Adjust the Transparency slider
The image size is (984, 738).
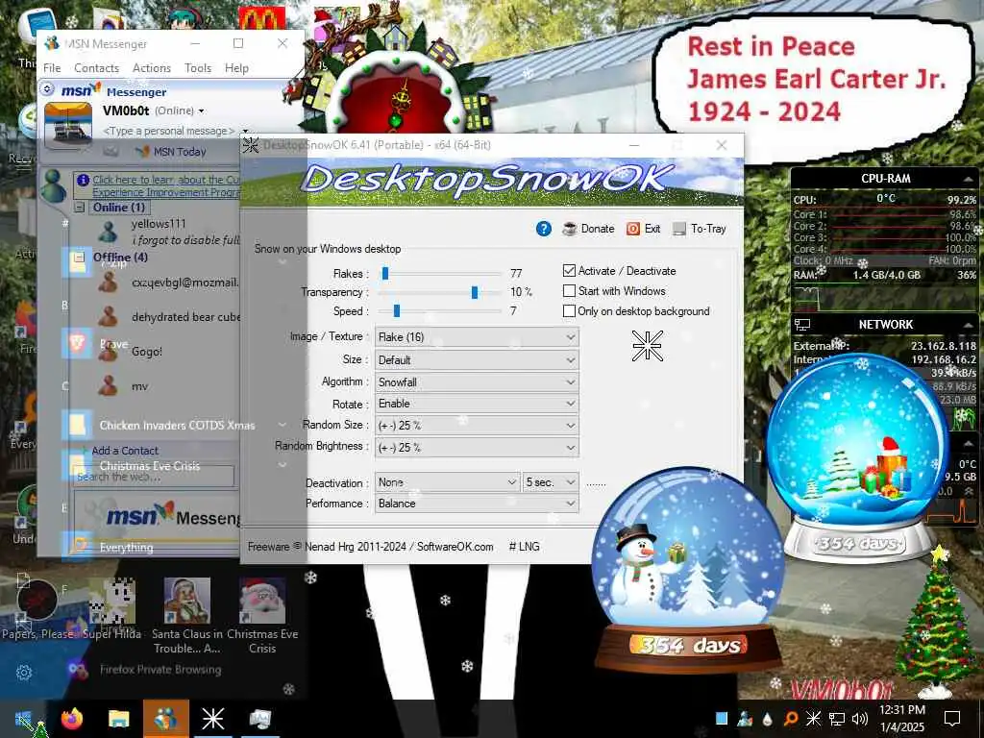click(x=475, y=292)
